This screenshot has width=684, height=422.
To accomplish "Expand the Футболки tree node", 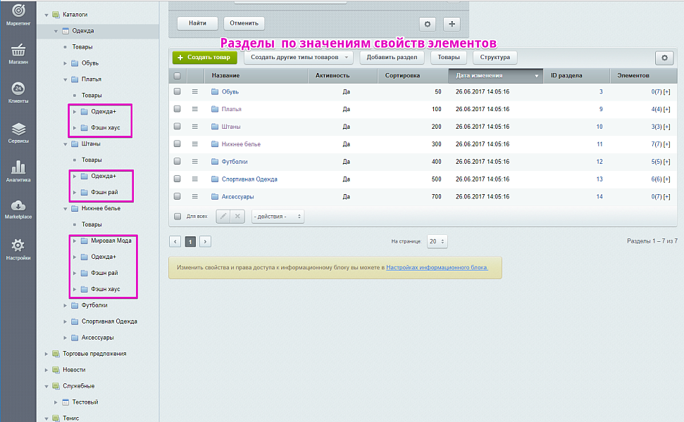I will point(66,305).
